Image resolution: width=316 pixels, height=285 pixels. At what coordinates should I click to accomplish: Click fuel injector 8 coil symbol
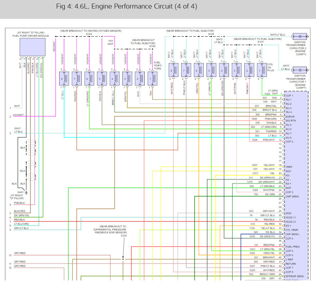64,79
